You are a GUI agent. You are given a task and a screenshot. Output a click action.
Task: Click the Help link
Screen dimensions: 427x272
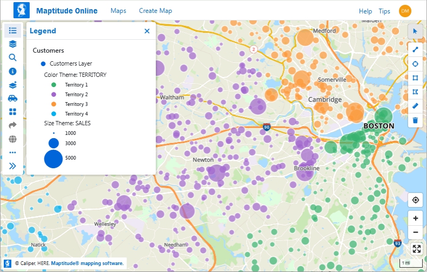[x=366, y=11]
